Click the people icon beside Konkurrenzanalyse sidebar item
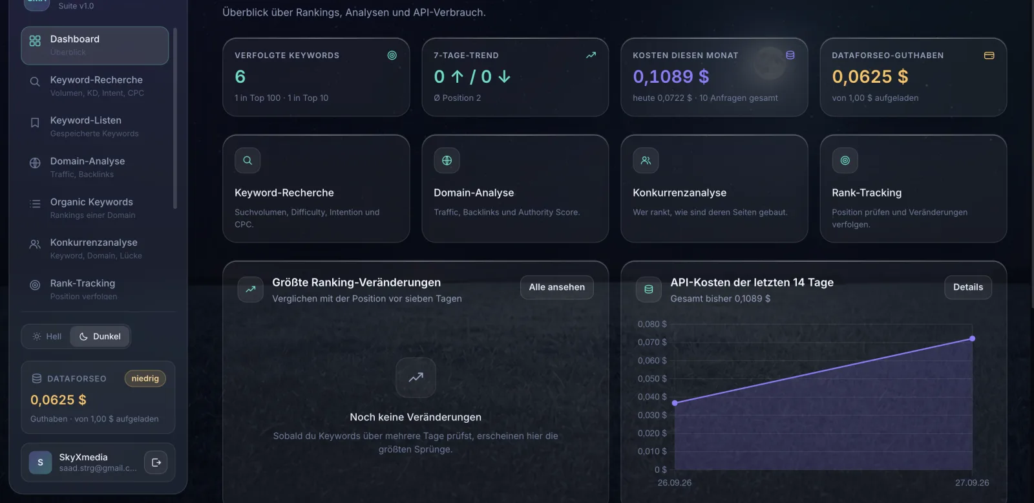The image size is (1034, 503). coord(35,244)
